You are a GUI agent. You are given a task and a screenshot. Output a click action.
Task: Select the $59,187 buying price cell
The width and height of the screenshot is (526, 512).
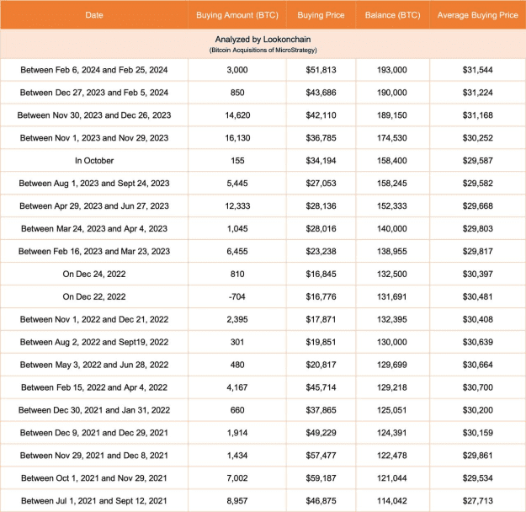[321, 478]
